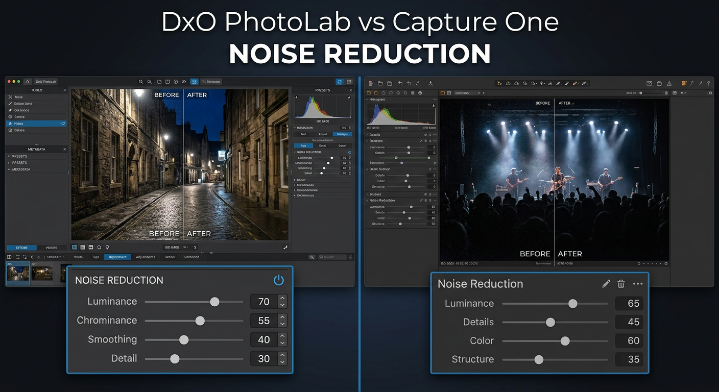Close the PRESETS panel in DxO
Screen dimensions: 719x392
pyautogui.click(x=350, y=90)
